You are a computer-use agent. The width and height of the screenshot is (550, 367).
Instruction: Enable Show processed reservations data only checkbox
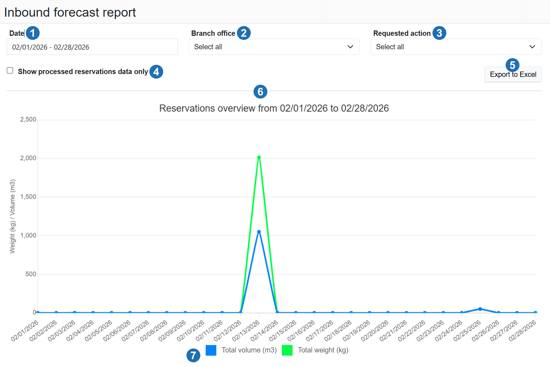click(10, 71)
